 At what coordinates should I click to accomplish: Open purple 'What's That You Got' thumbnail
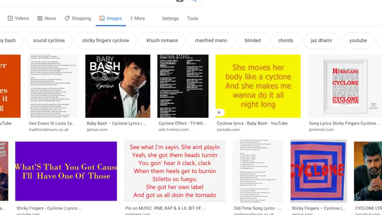point(66,171)
